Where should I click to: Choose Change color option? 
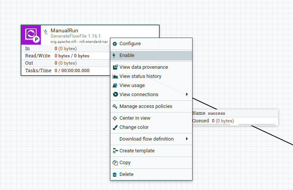(151, 127)
